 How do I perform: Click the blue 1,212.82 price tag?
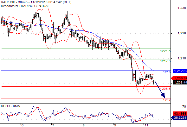tap(180, 71)
